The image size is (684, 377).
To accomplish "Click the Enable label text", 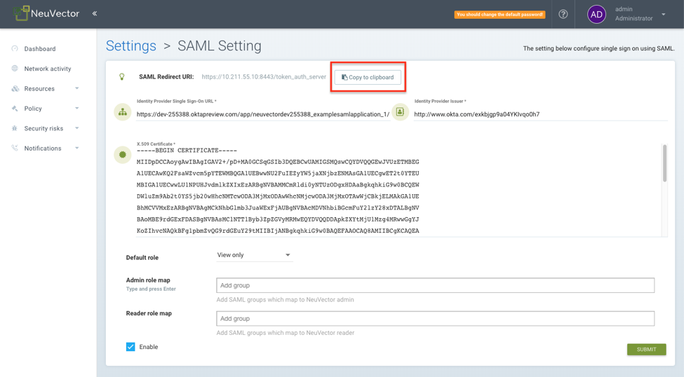I will coord(149,347).
